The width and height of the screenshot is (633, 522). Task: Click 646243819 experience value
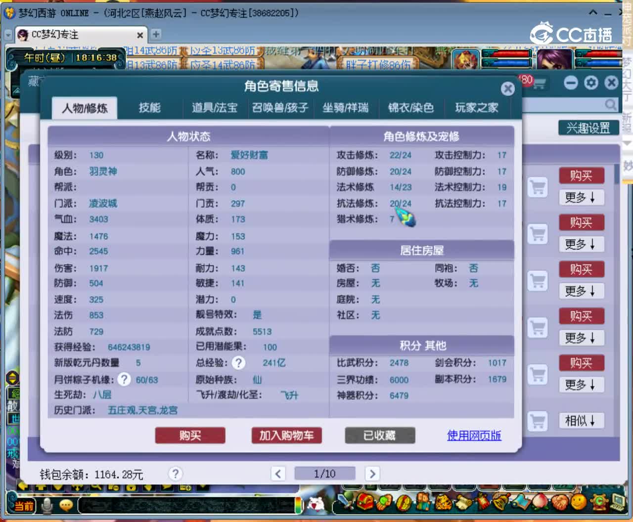click(129, 347)
